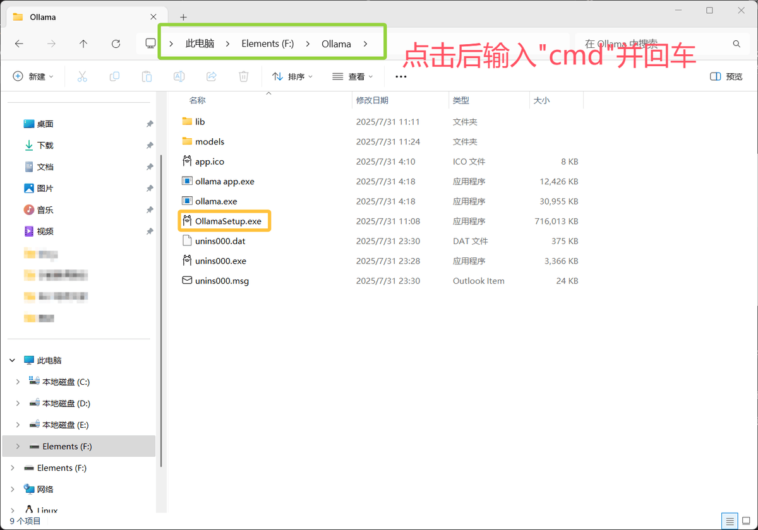Open the See more three-dots menu
This screenshot has width=758, height=530.
click(401, 76)
